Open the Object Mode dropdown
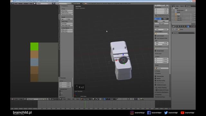The width and height of the screenshot is (206, 116). click(x=86, y=99)
